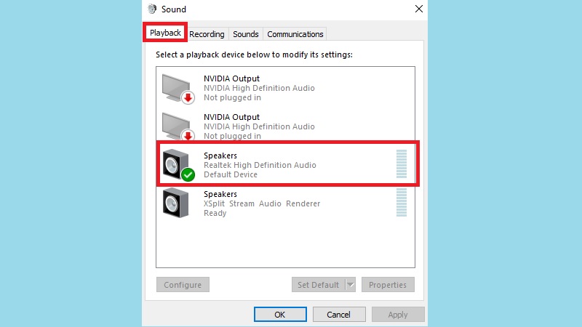The image size is (582, 327).
Task: Click the second NVIDIA Output monitor icon
Action: pos(178,126)
